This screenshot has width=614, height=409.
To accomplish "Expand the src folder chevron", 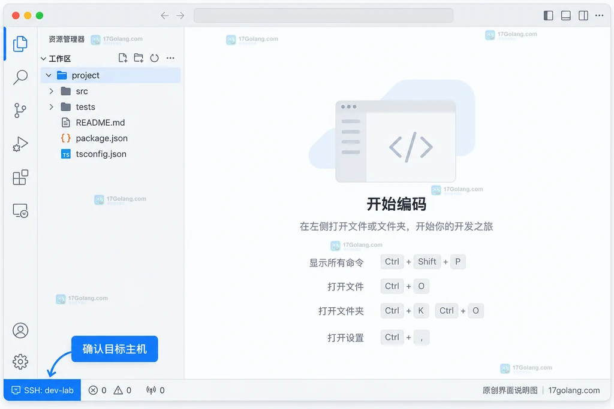I will [x=52, y=91].
